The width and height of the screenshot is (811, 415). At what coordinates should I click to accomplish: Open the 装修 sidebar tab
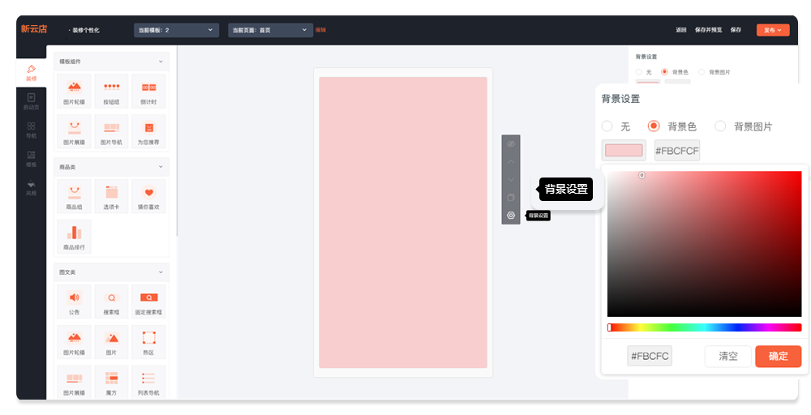coord(31,73)
